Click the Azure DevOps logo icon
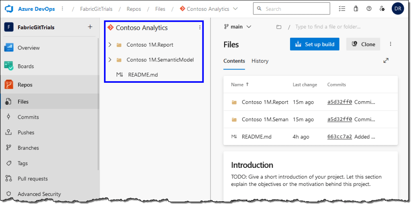Screen dimensions: 411x204 click(x=9, y=9)
